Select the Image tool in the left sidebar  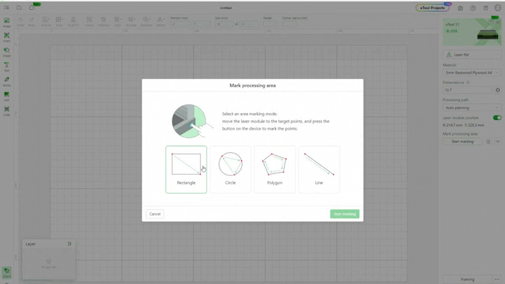coord(7,22)
